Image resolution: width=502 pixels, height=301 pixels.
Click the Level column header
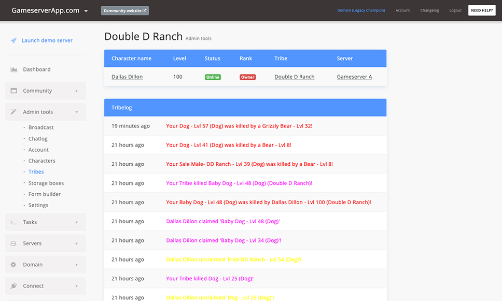pos(179,58)
